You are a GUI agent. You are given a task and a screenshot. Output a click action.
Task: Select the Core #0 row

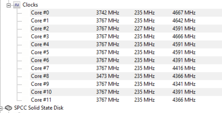click(x=126, y=13)
